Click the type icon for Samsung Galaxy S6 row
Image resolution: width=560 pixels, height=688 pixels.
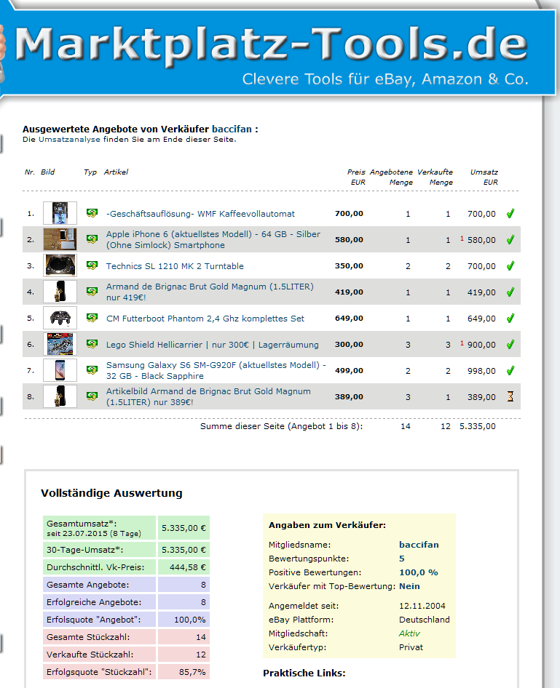92,370
